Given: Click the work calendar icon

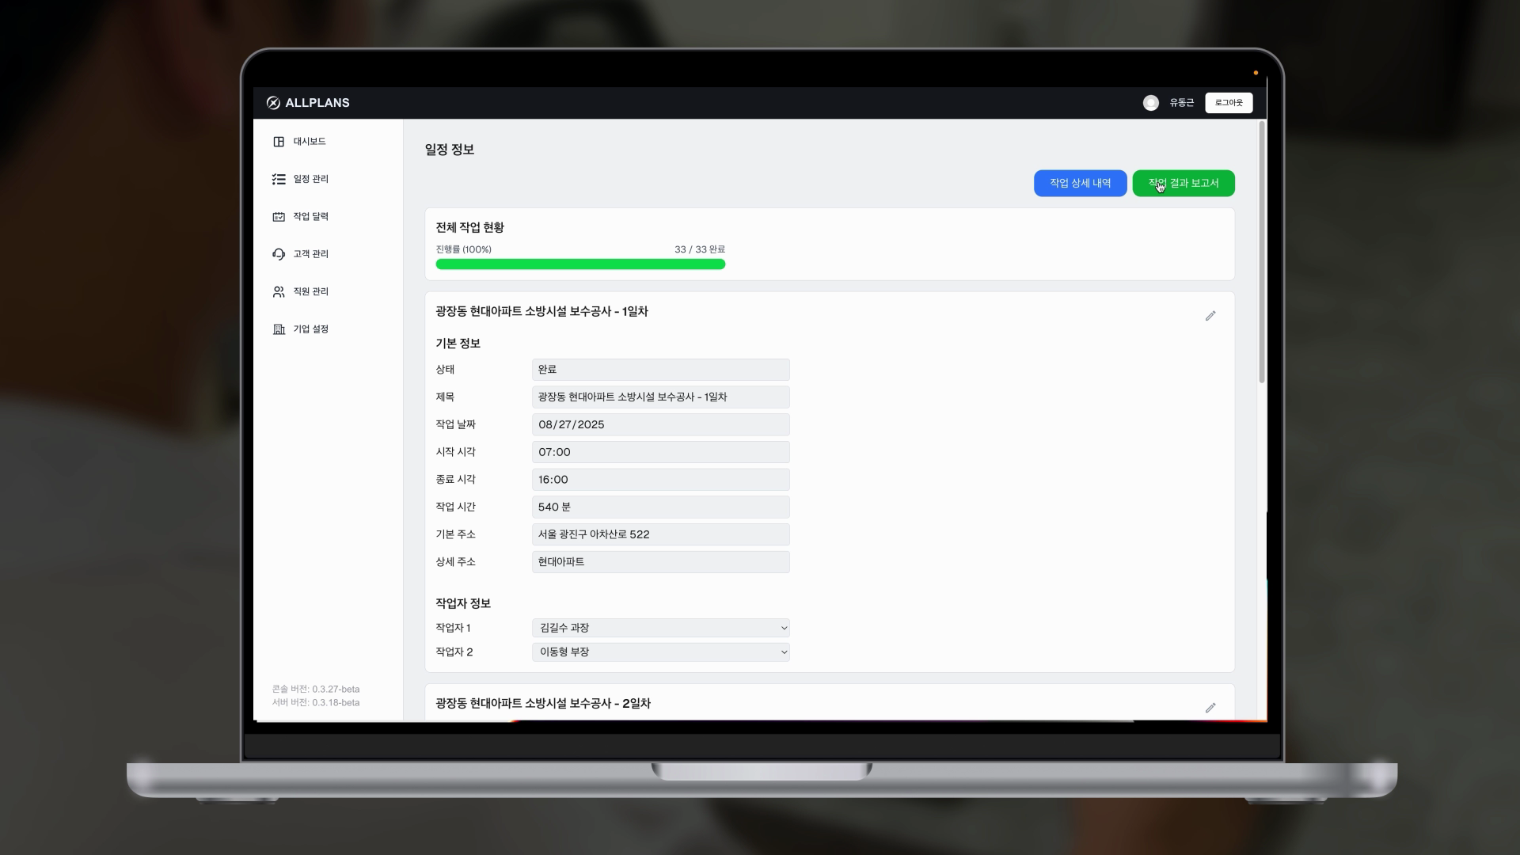Looking at the screenshot, I should pos(279,217).
